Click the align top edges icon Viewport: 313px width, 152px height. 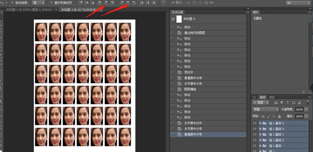click(x=81, y=3)
